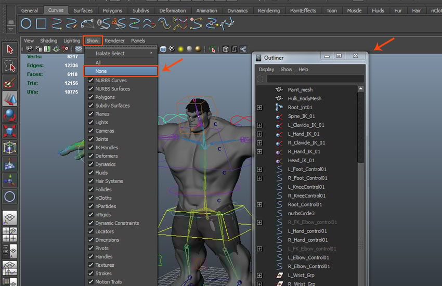The image size is (442, 286).
Task: Expand L_Foot_Control01 in Outliner tree
Action: click(x=259, y=170)
